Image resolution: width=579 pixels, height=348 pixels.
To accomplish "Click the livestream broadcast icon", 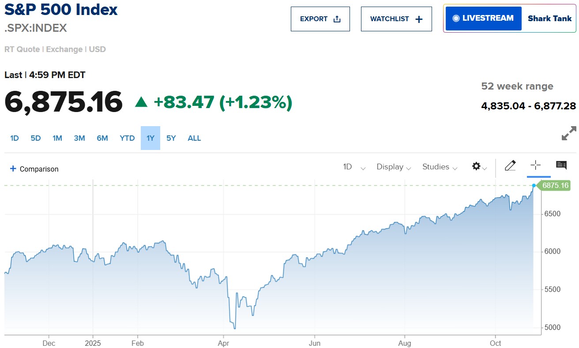I will pos(456,18).
